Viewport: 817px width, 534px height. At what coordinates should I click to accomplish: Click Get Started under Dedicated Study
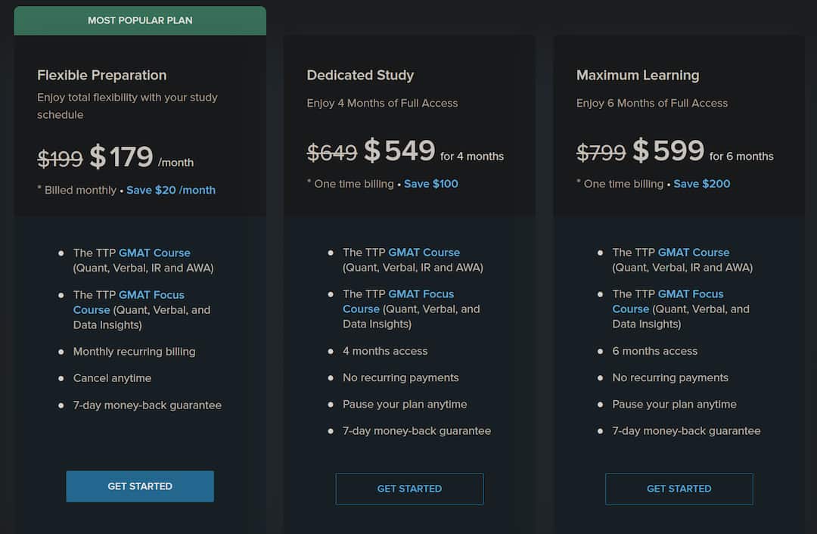coord(409,489)
